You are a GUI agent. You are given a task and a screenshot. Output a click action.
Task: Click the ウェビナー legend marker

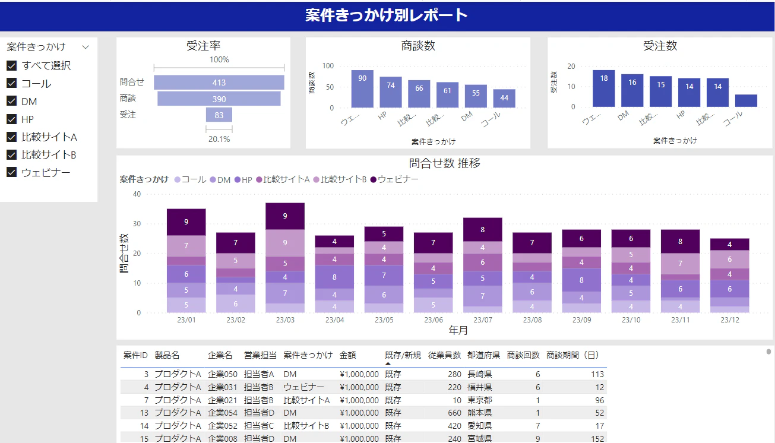pyautogui.click(x=373, y=179)
